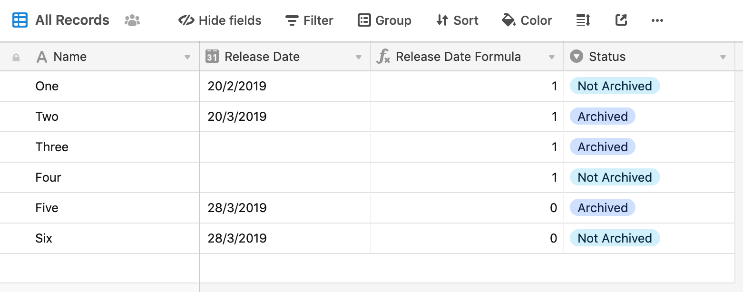The height and width of the screenshot is (292, 743).
Task: Click the Sort button
Action: (x=457, y=20)
